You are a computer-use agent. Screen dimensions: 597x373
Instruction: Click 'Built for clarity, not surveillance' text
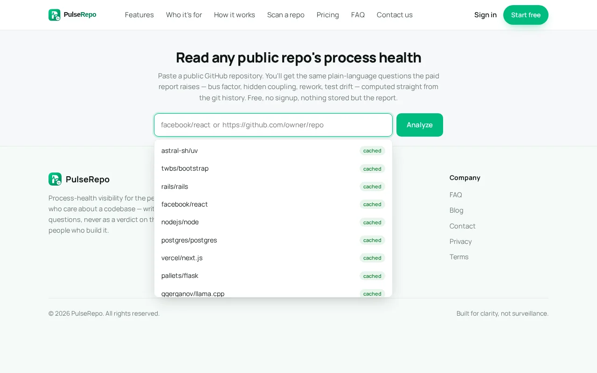[x=502, y=313]
